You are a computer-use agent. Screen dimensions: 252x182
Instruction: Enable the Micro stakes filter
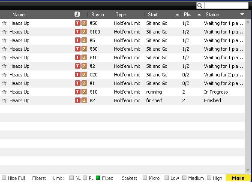[x=145, y=178]
